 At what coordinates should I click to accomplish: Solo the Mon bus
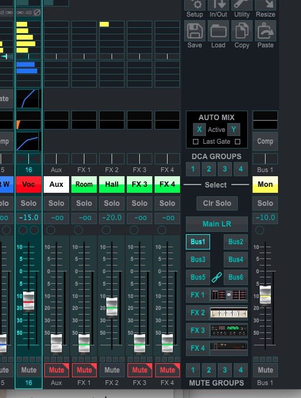265,203
